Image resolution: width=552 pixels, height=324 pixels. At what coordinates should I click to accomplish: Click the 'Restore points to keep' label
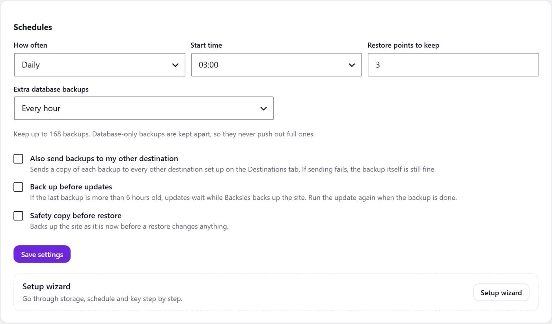tap(403, 45)
